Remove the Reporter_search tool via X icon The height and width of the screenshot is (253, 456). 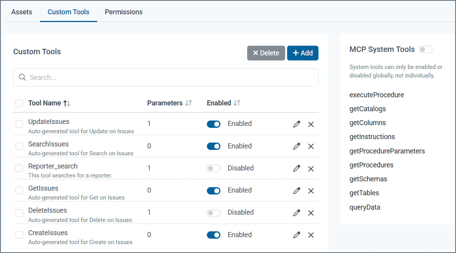[311, 169]
